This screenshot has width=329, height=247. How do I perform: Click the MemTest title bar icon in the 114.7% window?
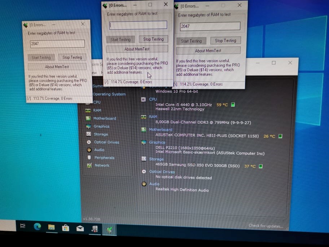105,6
